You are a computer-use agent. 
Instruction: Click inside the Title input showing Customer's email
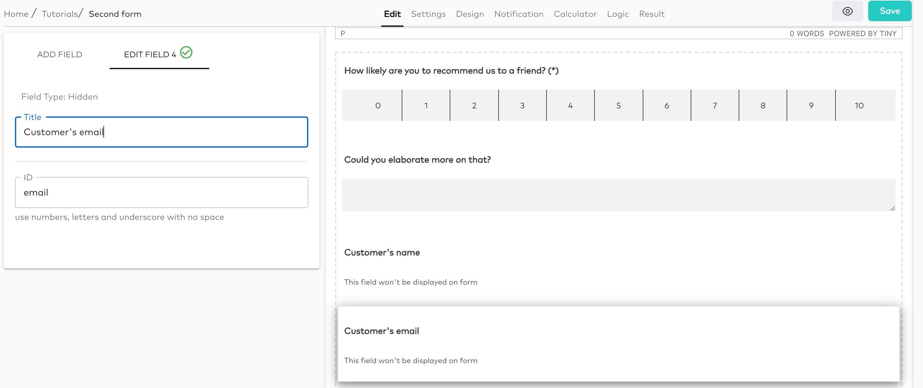pos(161,132)
